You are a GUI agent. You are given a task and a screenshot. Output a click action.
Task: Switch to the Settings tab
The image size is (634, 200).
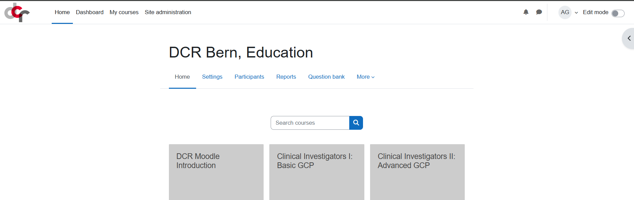point(212,77)
